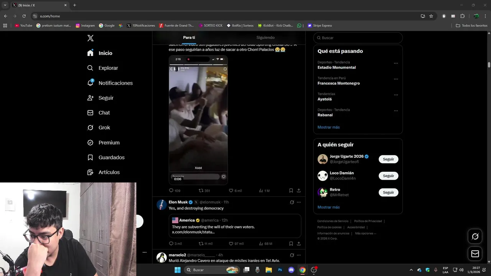Click Mostrar más under A quién seguir
Image resolution: width=491 pixels, height=276 pixels.
tap(328, 207)
